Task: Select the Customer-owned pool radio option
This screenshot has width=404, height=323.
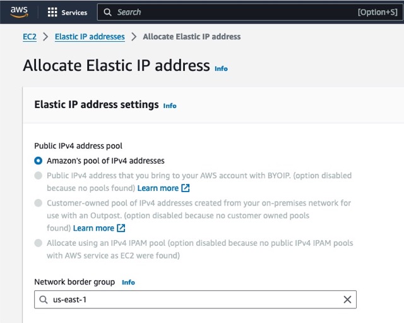Action: 38,203
